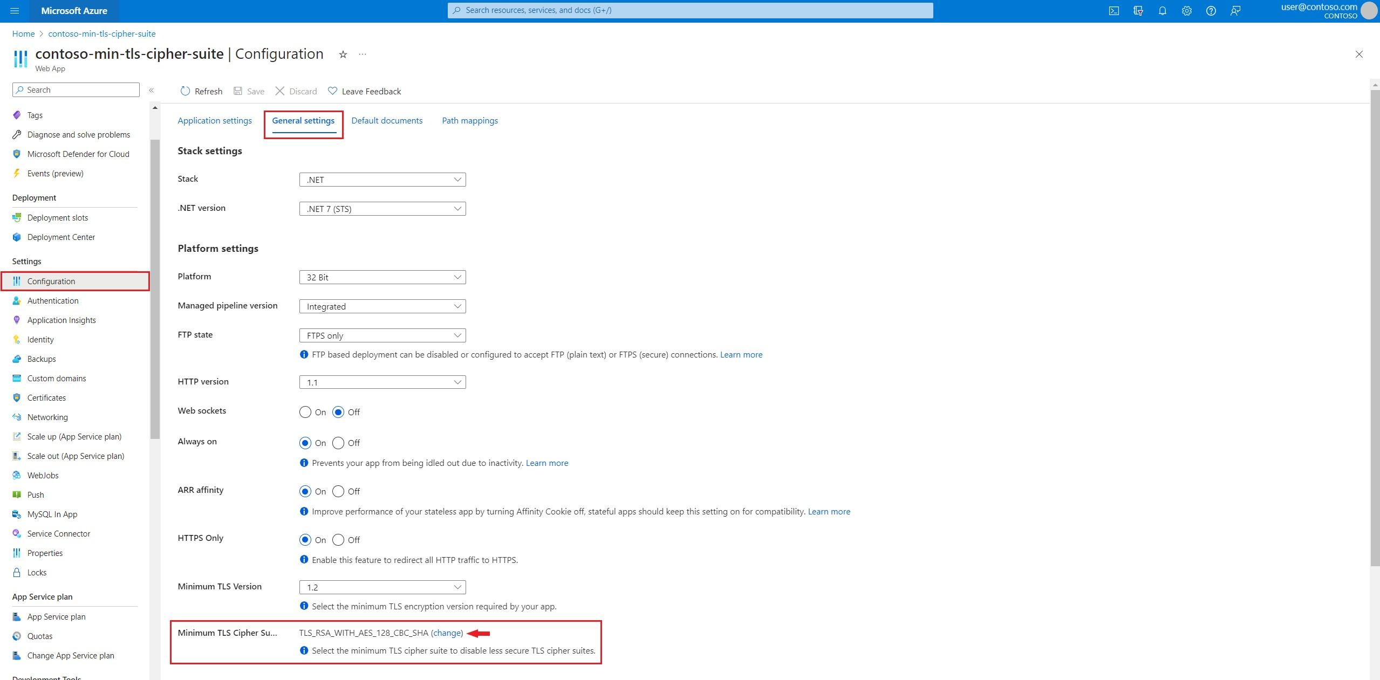Open the help question mark icon

click(1211, 11)
